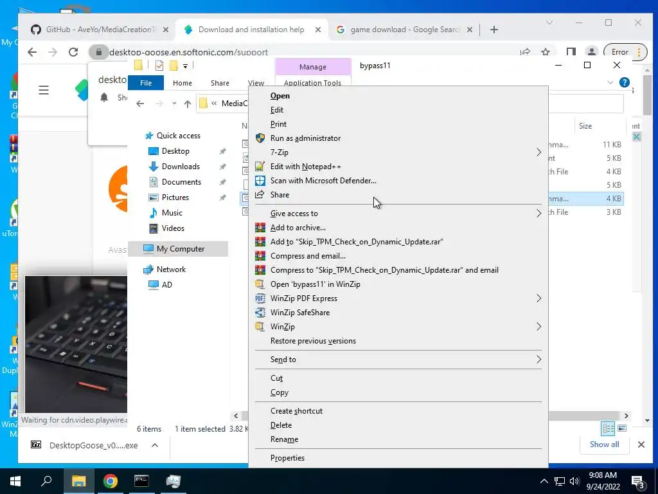Expand WinZip PDF Express submenu

point(538,298)
